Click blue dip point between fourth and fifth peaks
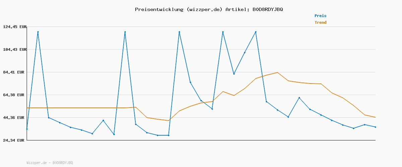The height and width of the screenshot is (167, 402). tap(234, 74)
